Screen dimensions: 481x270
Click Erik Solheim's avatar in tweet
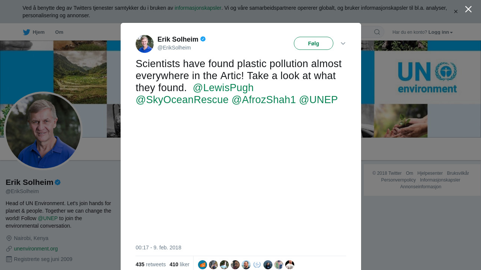[x=145, y=44]
